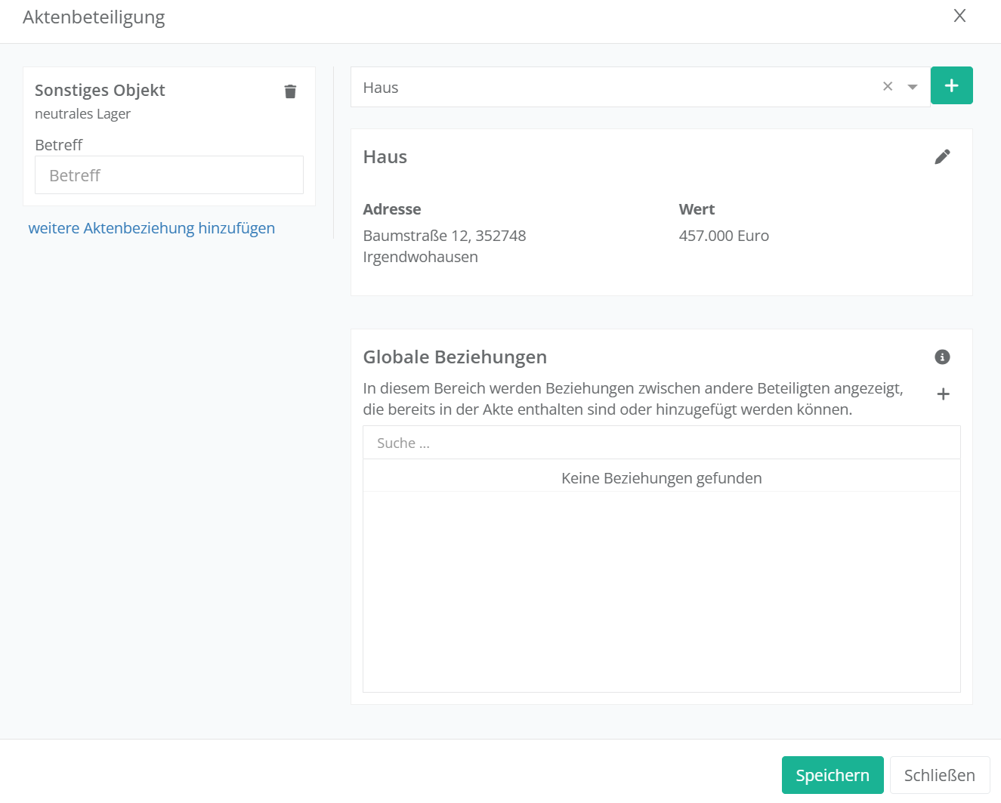Save changes with the Speichern button
This screenshot has height=803, width=1001.
coord(832,775)
